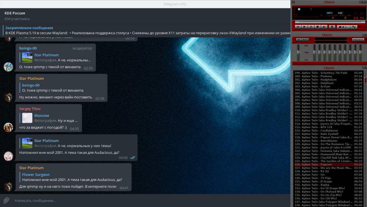Screen dimensions: 367x207
Task: Click the equalizer preamp slider
Action: 298,53
